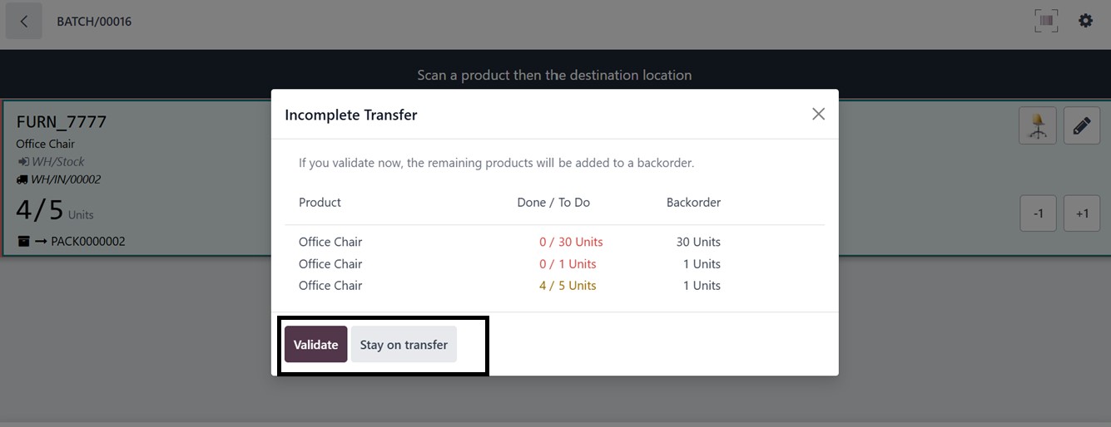Edit the line with the pencil icon

(x=1081, y=126)
